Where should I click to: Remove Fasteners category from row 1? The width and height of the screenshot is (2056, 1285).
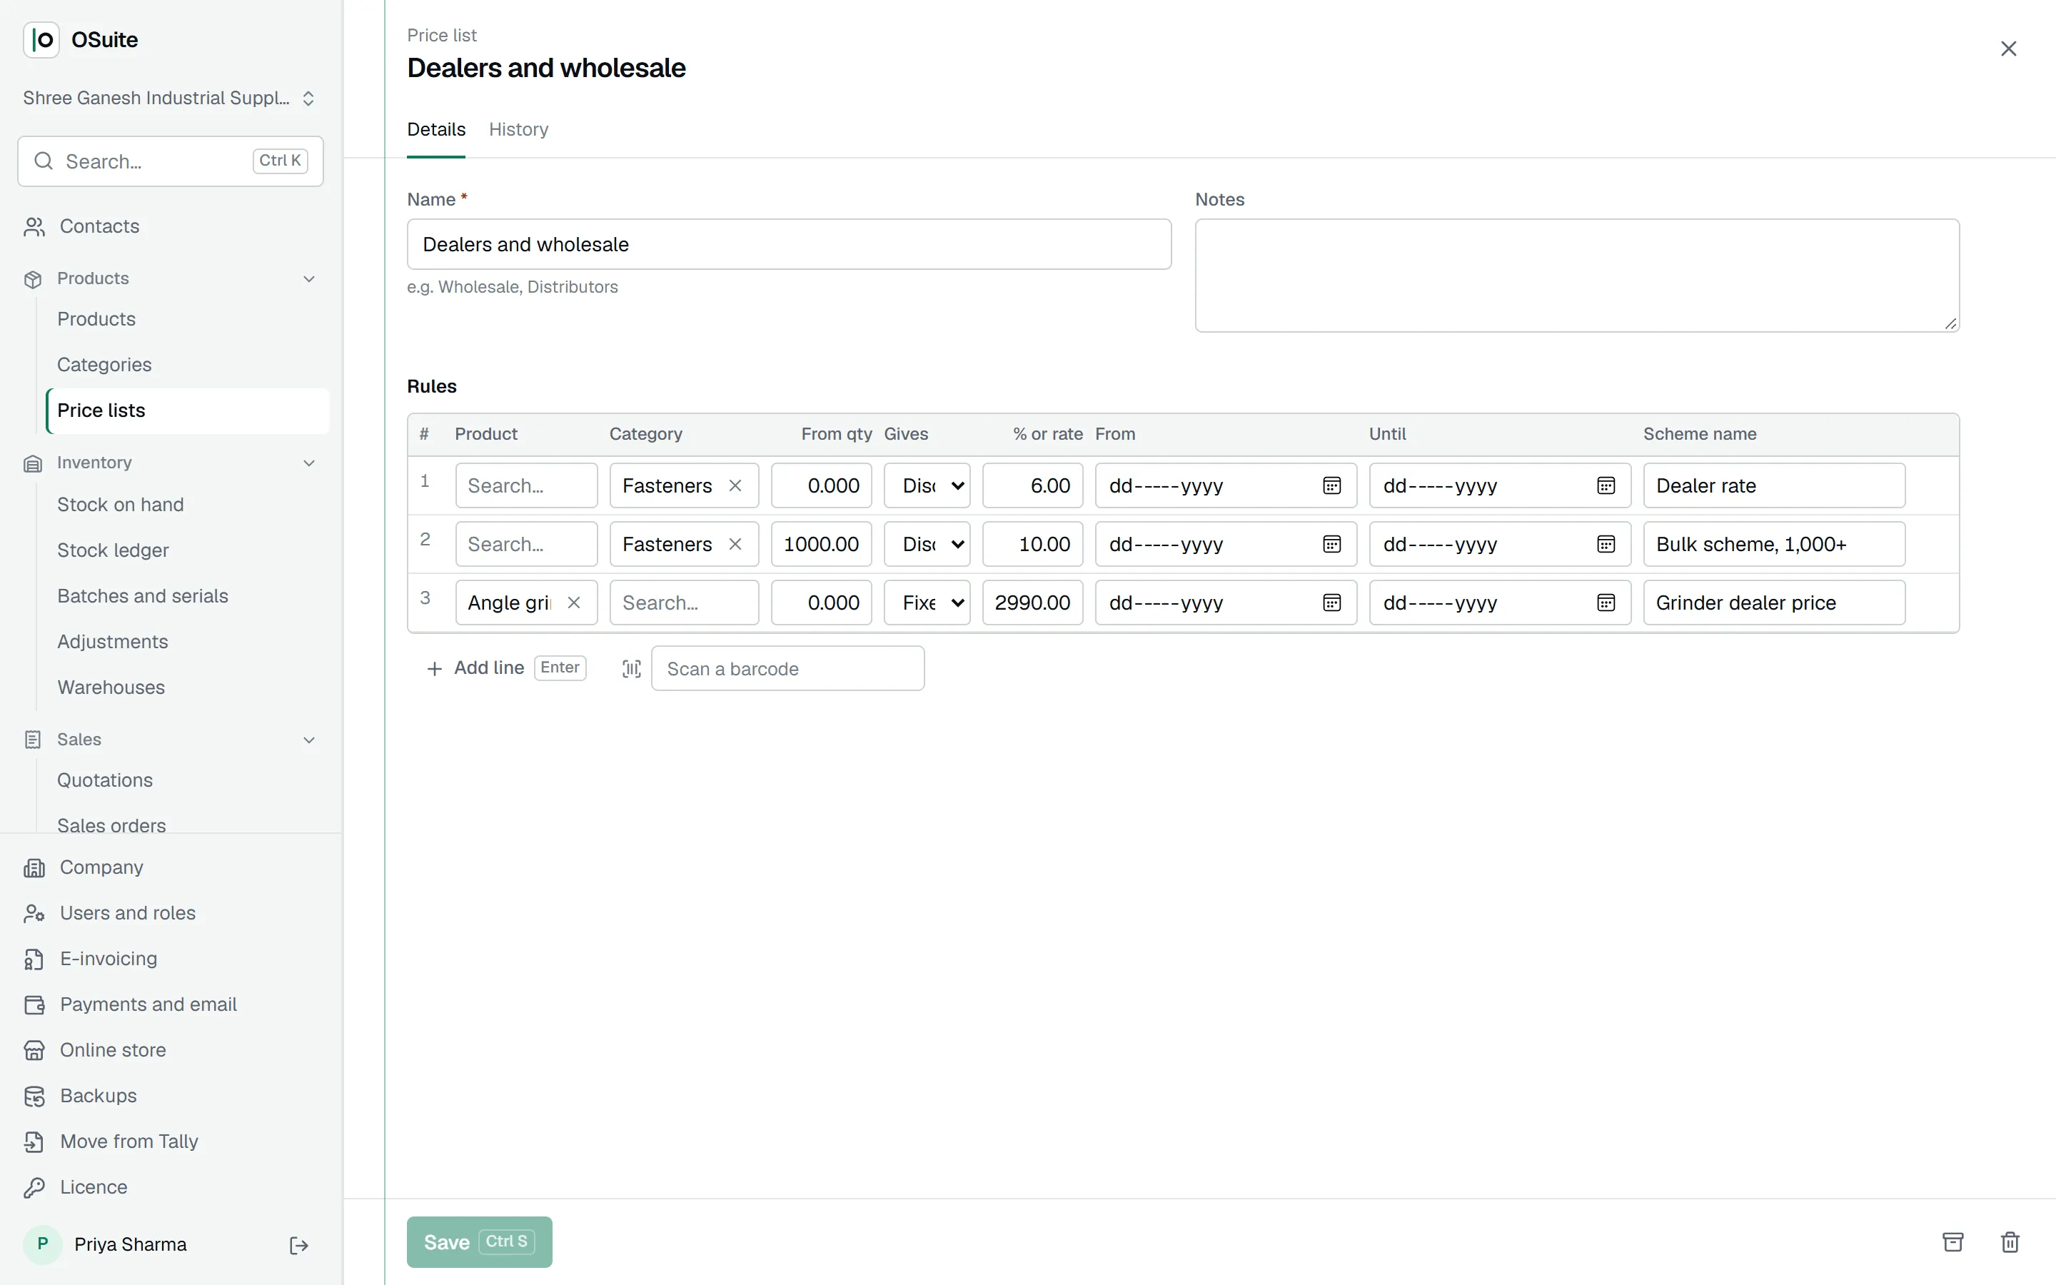[x=735, y=485]
